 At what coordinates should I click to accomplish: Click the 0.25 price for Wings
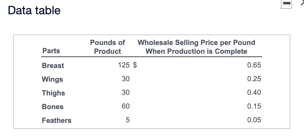[254, 79]
